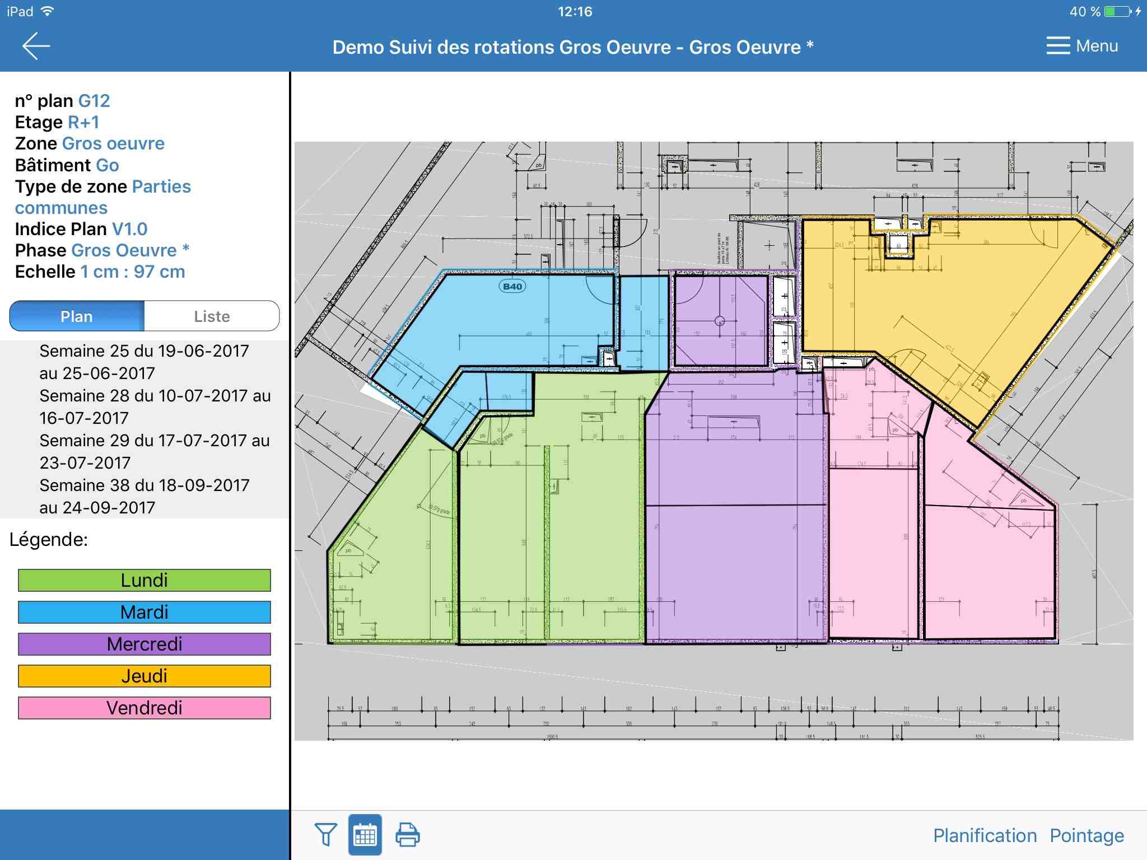The width and height of the screenshot is (1147, 860).
Task: Open the filter funnel icon
Action: (325, 835)
